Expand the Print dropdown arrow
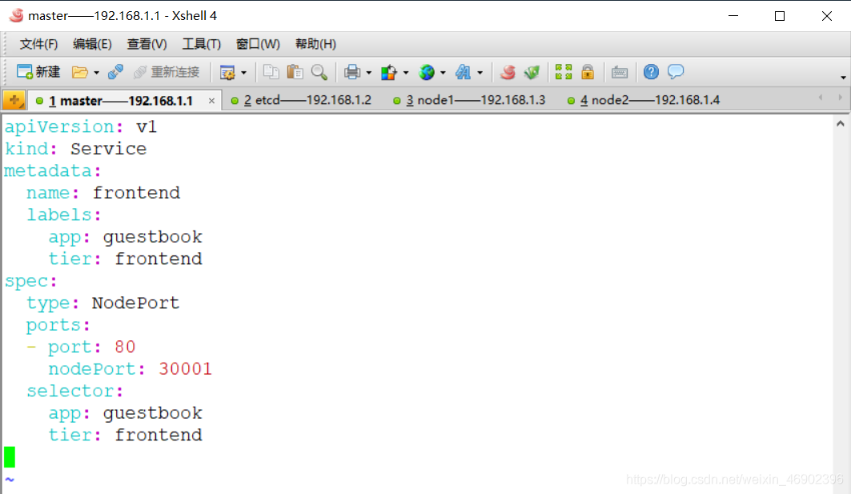The image size is (851, 494). pyautogui.click(x=368, y=72)
